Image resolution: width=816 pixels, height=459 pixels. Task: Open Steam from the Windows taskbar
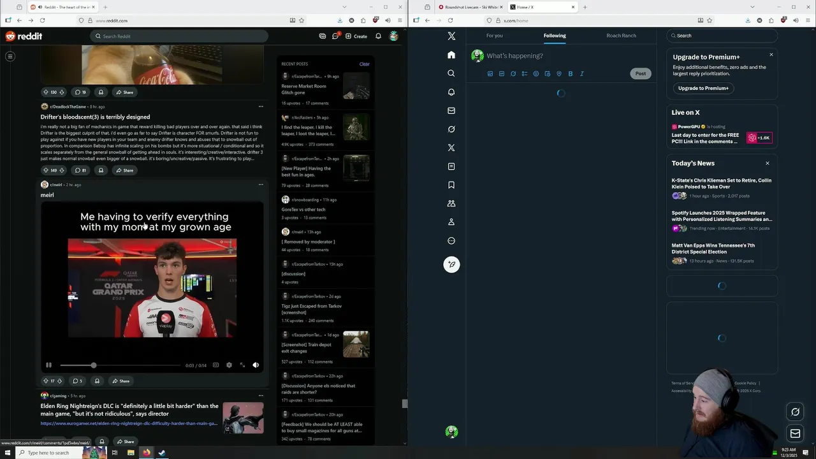coord(162,453)
